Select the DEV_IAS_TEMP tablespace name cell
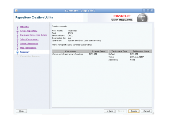This screenshot has height=123, width=180. coord(137,57)
